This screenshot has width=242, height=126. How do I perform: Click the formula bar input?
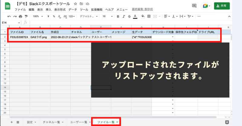(x=130, y=23)
